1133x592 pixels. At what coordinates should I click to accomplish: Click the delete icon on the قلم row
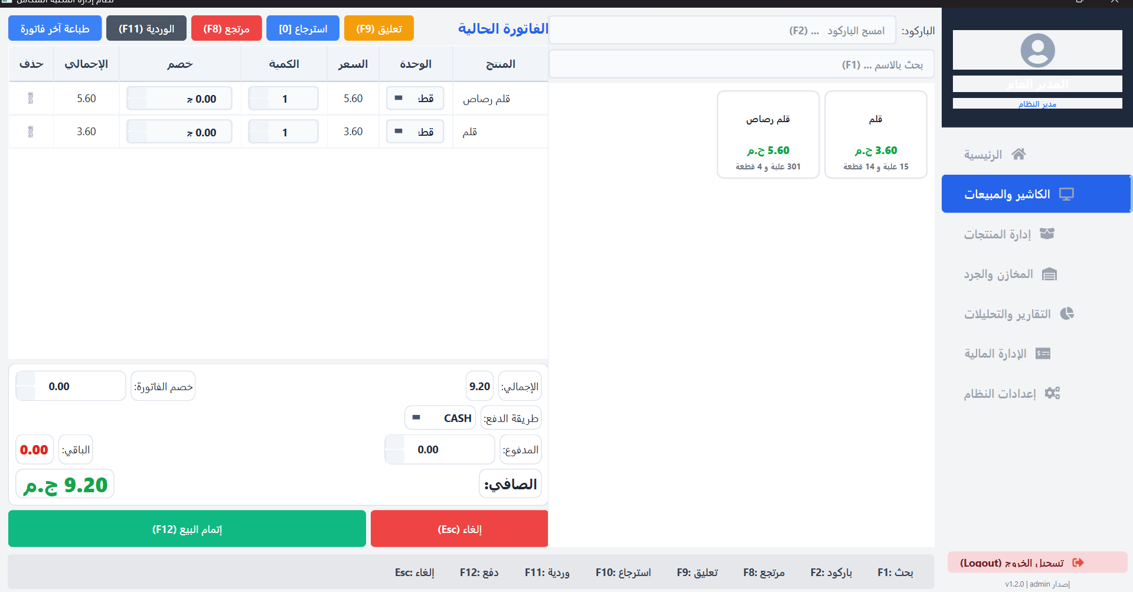coord(30,131)
